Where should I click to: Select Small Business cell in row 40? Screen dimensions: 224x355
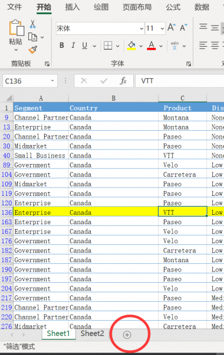41,156
